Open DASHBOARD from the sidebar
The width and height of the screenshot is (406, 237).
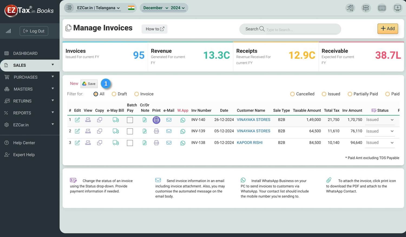tap(25, 53)
